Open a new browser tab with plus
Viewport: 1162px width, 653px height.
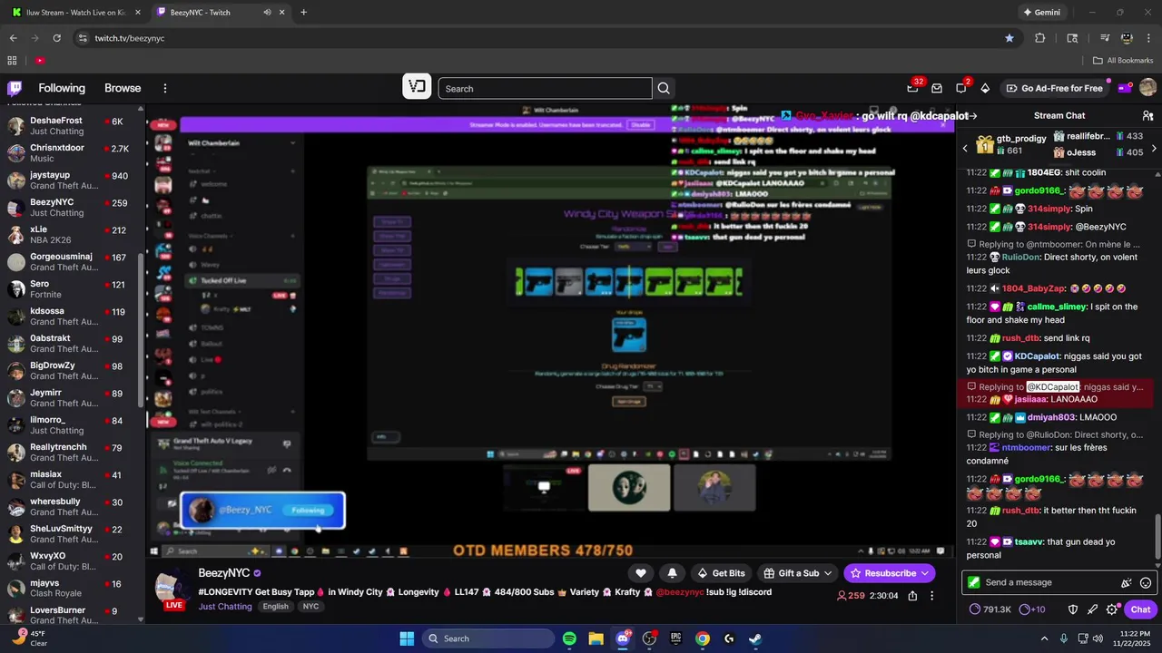[x=303, y=13]
